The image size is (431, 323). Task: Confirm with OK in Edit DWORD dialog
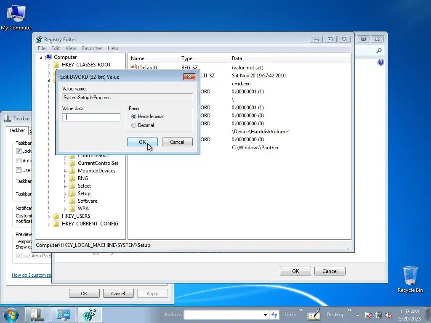[142, 142]
